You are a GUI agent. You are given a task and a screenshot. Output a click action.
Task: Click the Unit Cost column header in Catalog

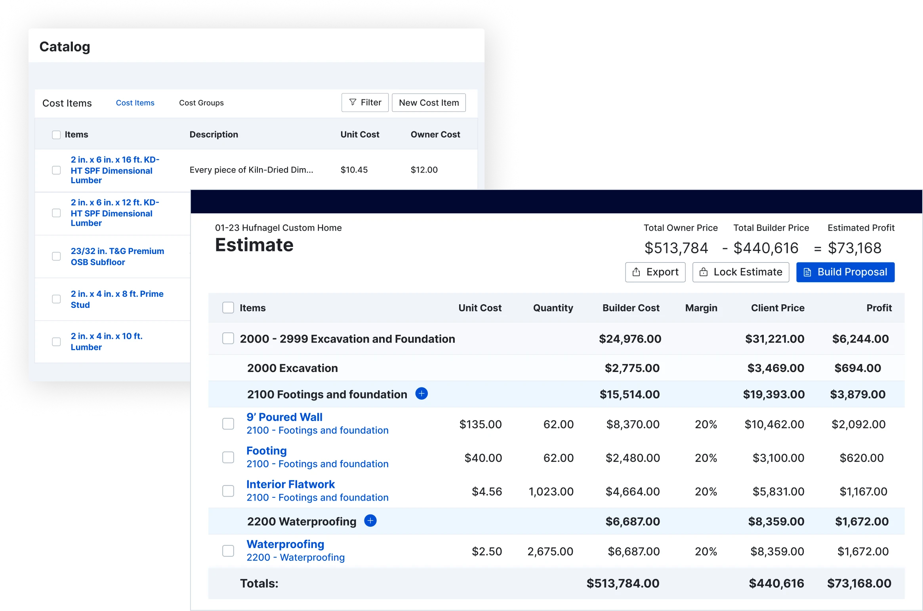[x=360, y=135]
